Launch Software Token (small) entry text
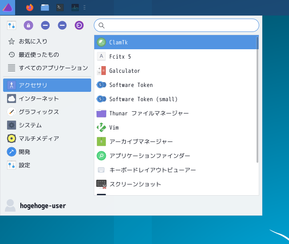 point(144,99)
